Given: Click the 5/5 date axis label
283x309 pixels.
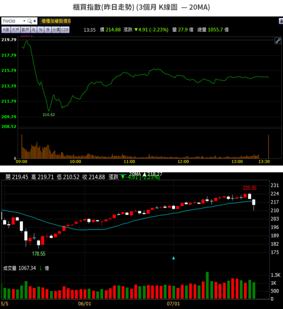Looking at the screenshot, I should pos(5,304).
